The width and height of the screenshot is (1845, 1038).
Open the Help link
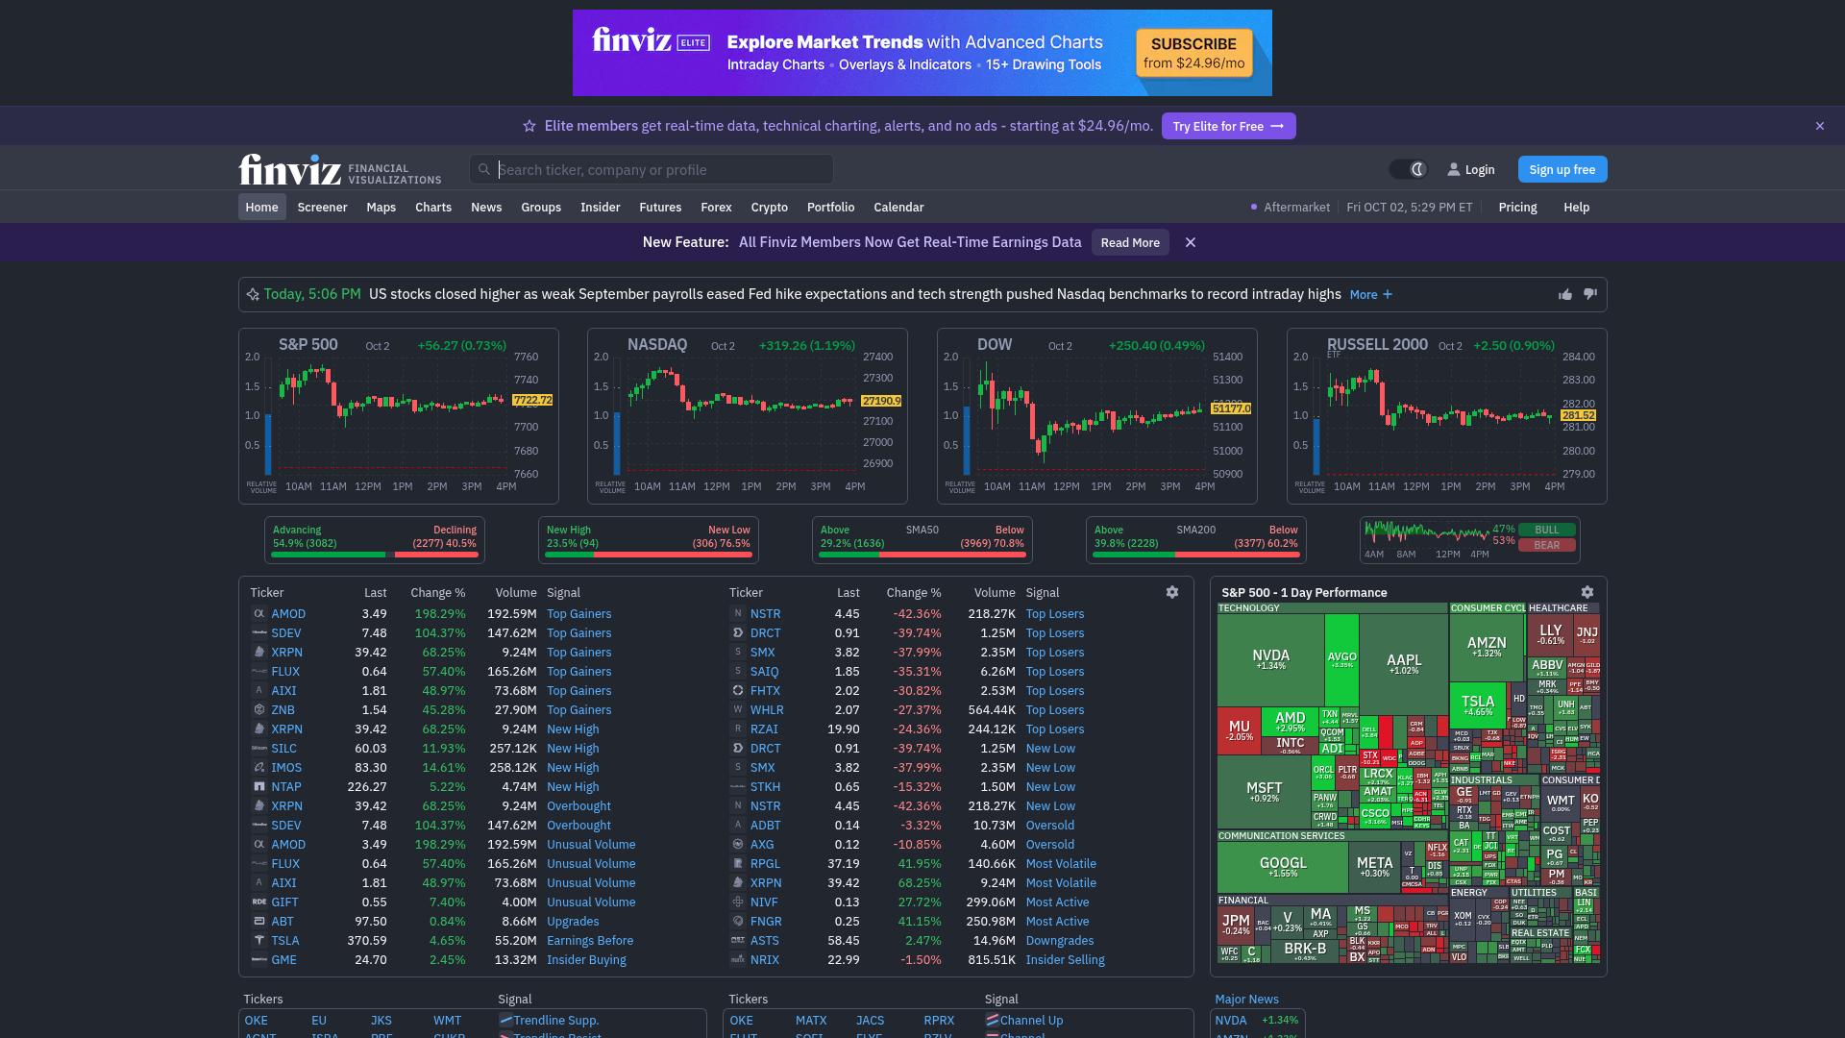1576,207
